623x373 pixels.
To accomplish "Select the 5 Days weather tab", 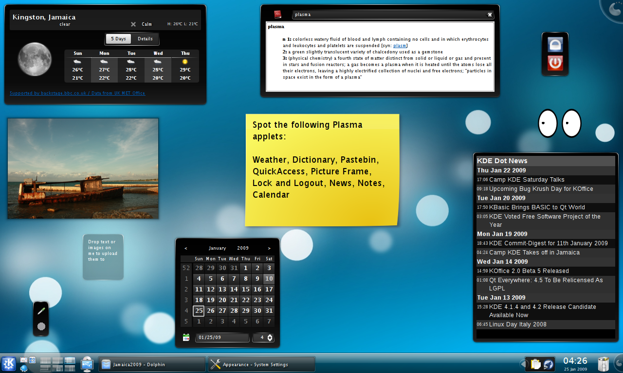I will click(118, 39).
